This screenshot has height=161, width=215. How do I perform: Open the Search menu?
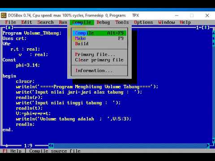(x=45, y=22)
